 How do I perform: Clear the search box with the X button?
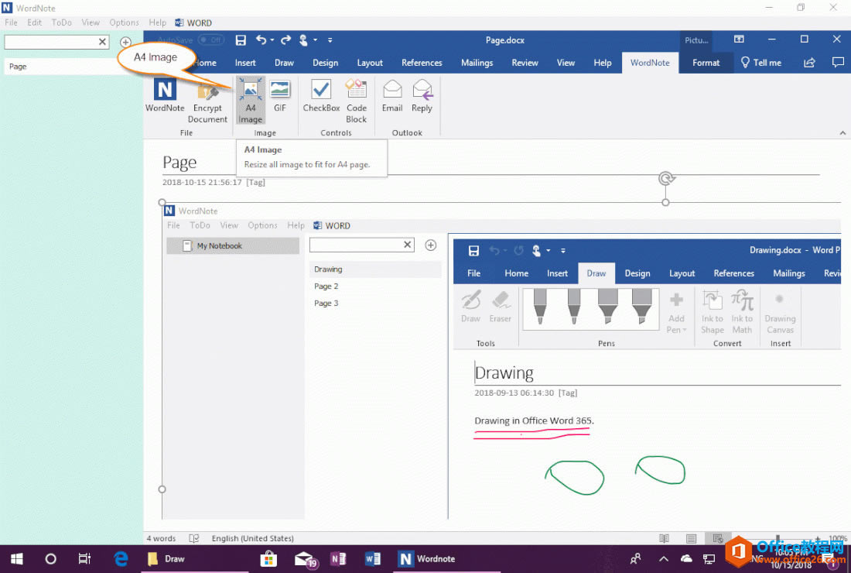(x=101, y=41)
